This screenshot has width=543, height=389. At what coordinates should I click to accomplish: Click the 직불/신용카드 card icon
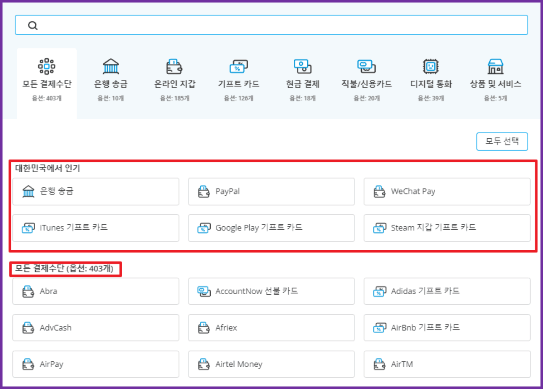click(x=366, y=66)
